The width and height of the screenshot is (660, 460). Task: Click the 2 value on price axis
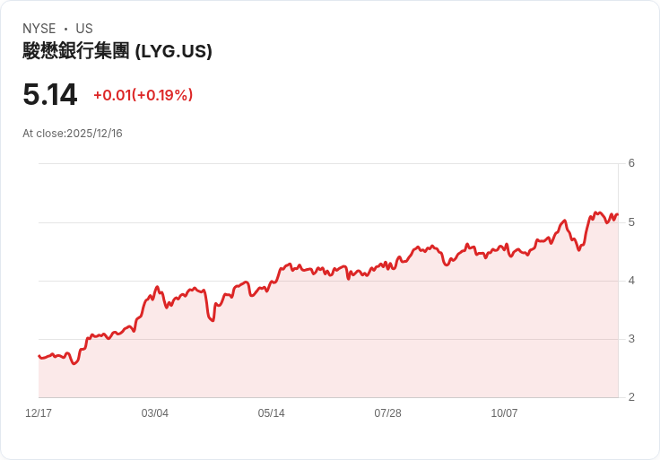coord(631,397)
